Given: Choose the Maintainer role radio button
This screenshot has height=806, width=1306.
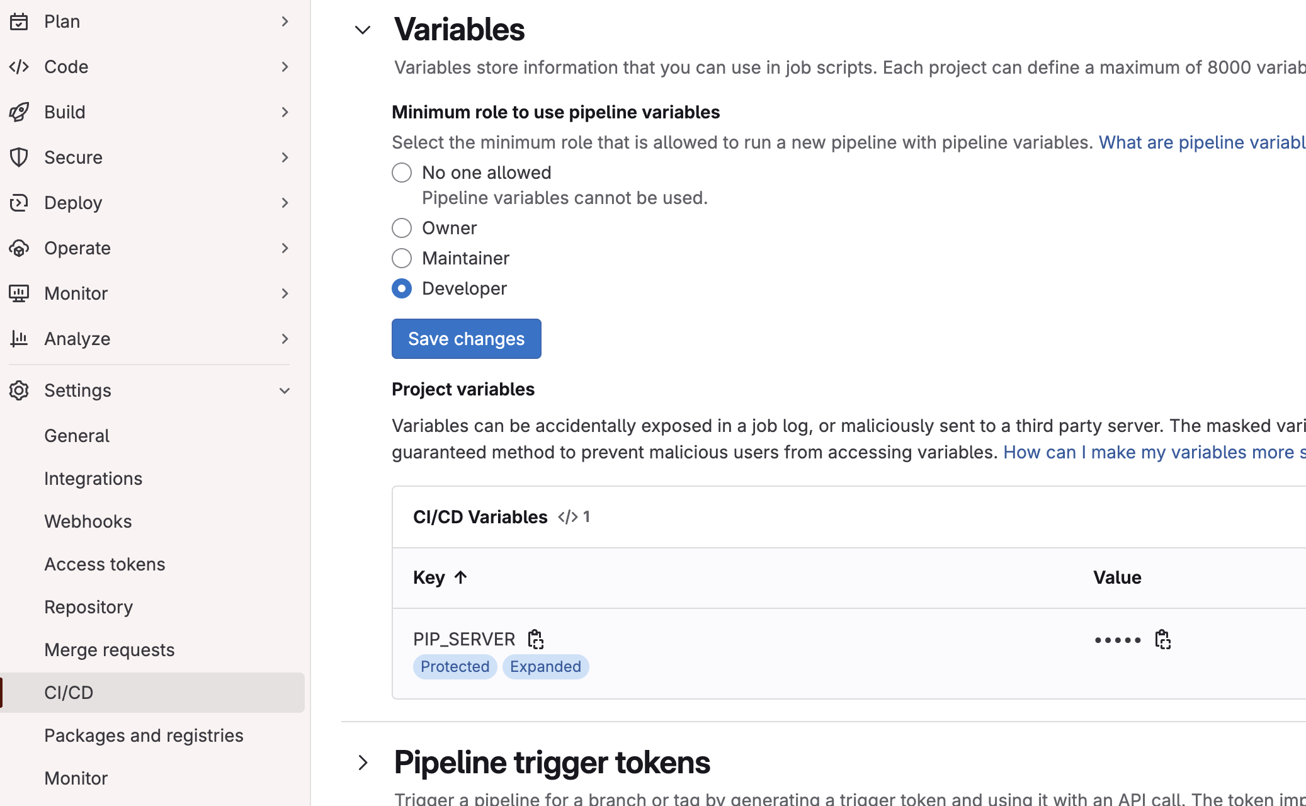Looking at the screenshot, I should tap(402, 258).
